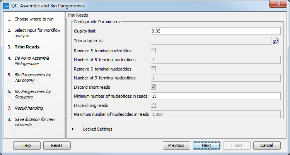This screenshot has width=290, height=155.
Task: Go to step Choose where to run
Action: click(x=34, y=19)
